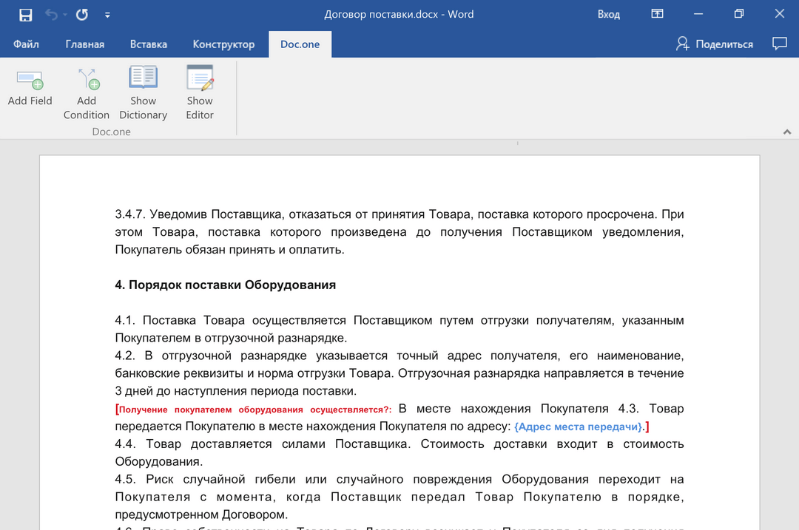799x530 pixels.
Task: Click the red condition text about получение оборудования
Action: (x=255, y=410)
